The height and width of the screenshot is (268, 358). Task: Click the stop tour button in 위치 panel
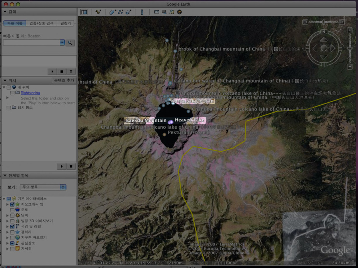click(71, 166)
